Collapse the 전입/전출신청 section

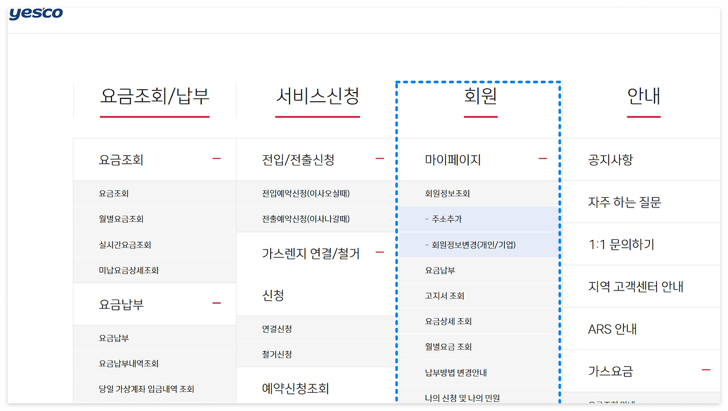(x=380, y=159)
